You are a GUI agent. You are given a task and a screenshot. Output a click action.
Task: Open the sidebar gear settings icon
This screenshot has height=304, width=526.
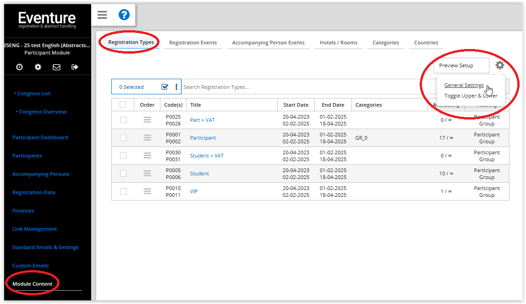click(38, 67)
